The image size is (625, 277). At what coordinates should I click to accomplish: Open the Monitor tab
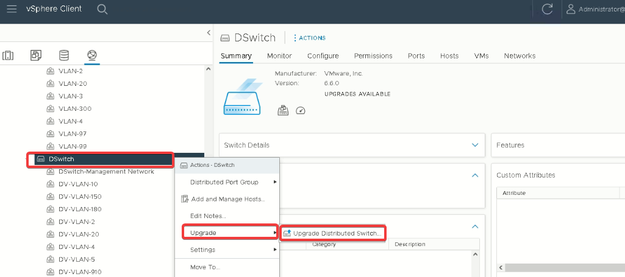click(x=279, y=56)
